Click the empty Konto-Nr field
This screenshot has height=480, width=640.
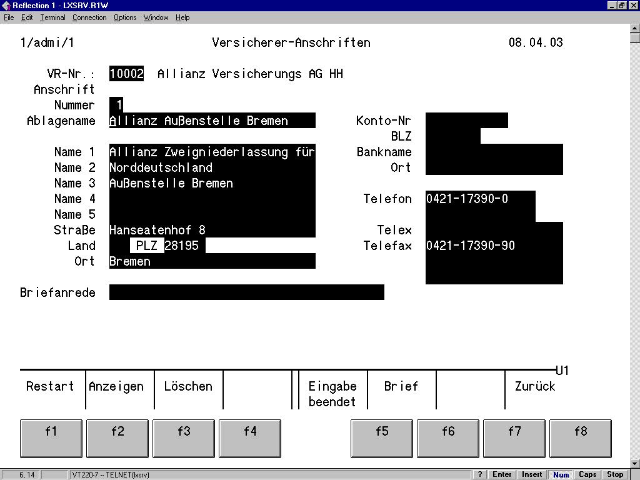[x=466, y=121]
